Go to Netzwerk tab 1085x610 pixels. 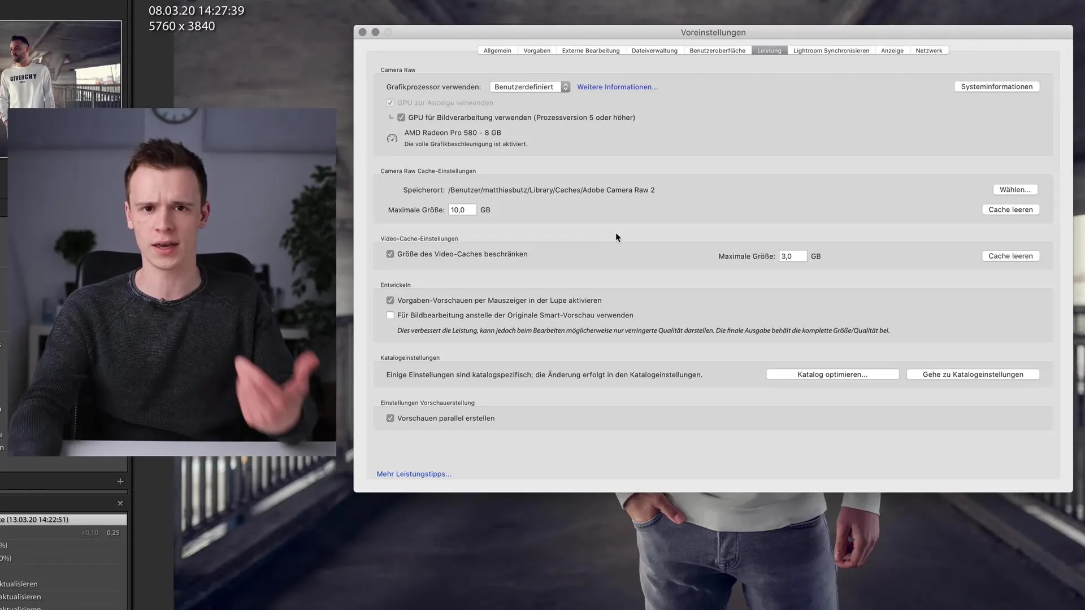928,51
